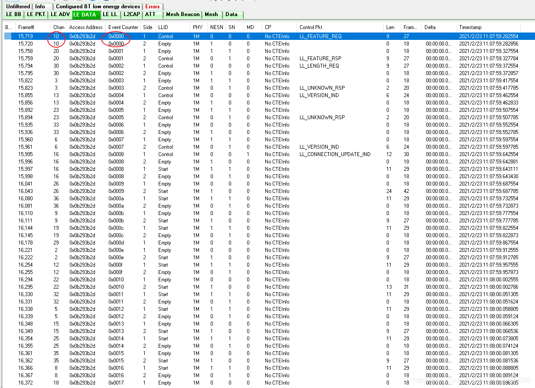Click Event Counter 0x0001 in frame 15,759 row
Viewport: 535px width, 388px height.
116,59
